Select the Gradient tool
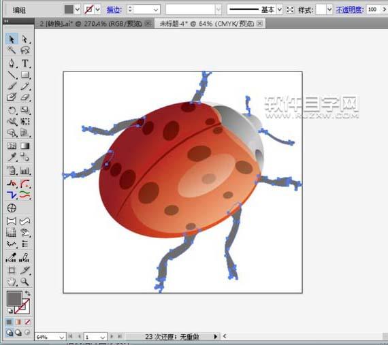The height and width of the screenshot is (345, 388). [x=25, y=146]
